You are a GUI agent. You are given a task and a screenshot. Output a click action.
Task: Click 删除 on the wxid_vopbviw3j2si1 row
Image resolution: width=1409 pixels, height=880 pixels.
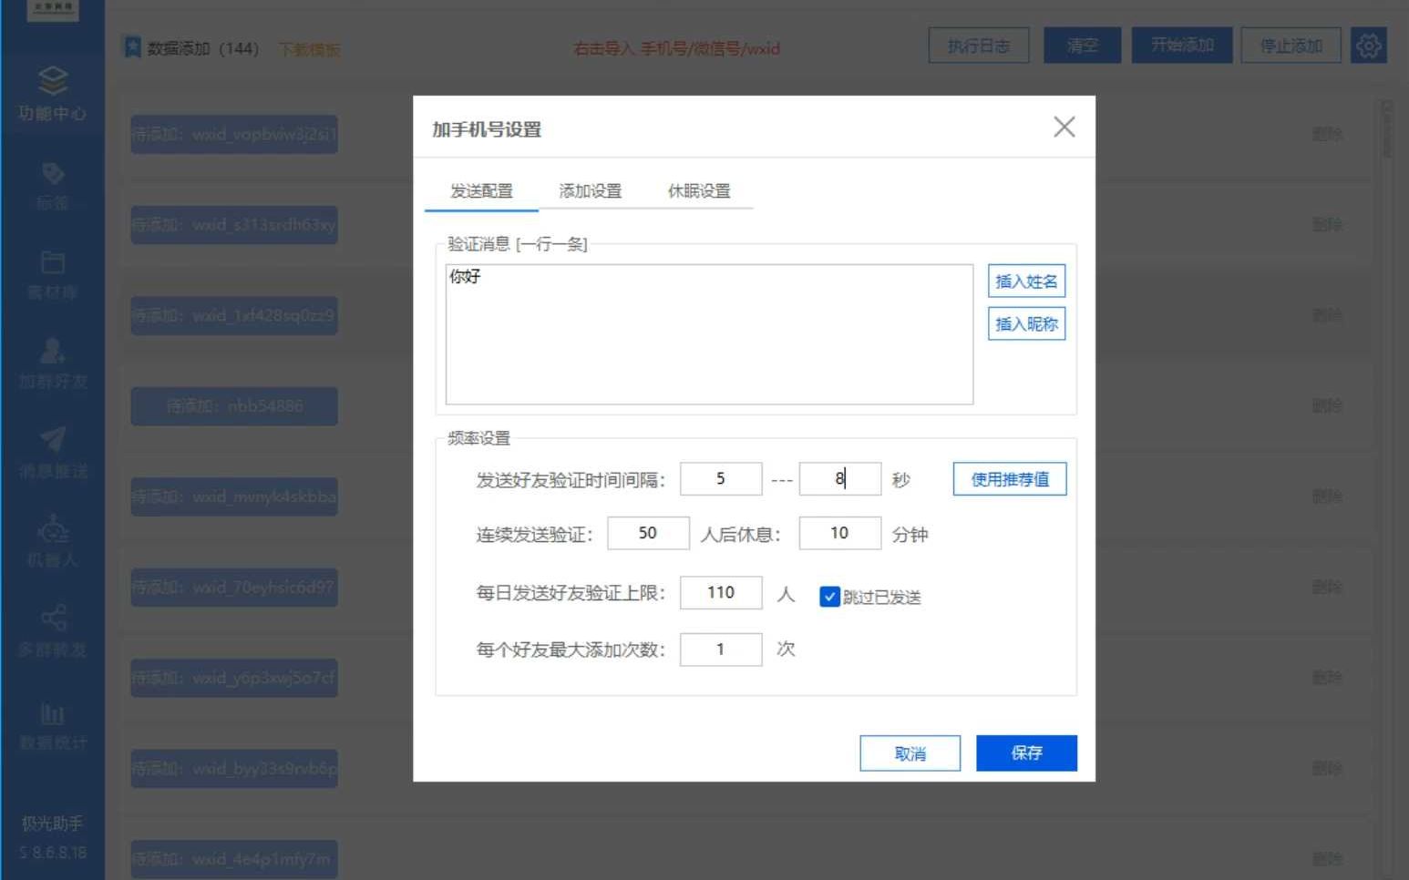coord(1327,134)
